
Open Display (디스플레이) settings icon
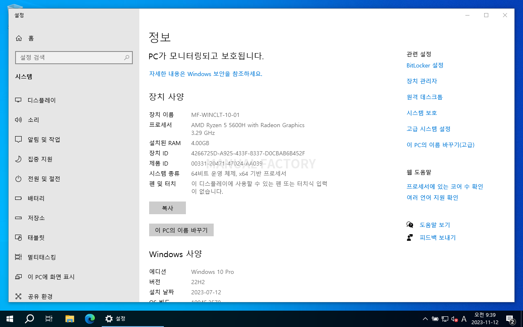click(x=18, y=100)
